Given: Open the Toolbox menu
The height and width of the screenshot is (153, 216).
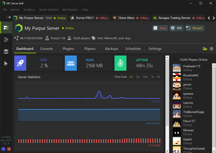Looking at the screenshot, I should (x=29, y=10).
